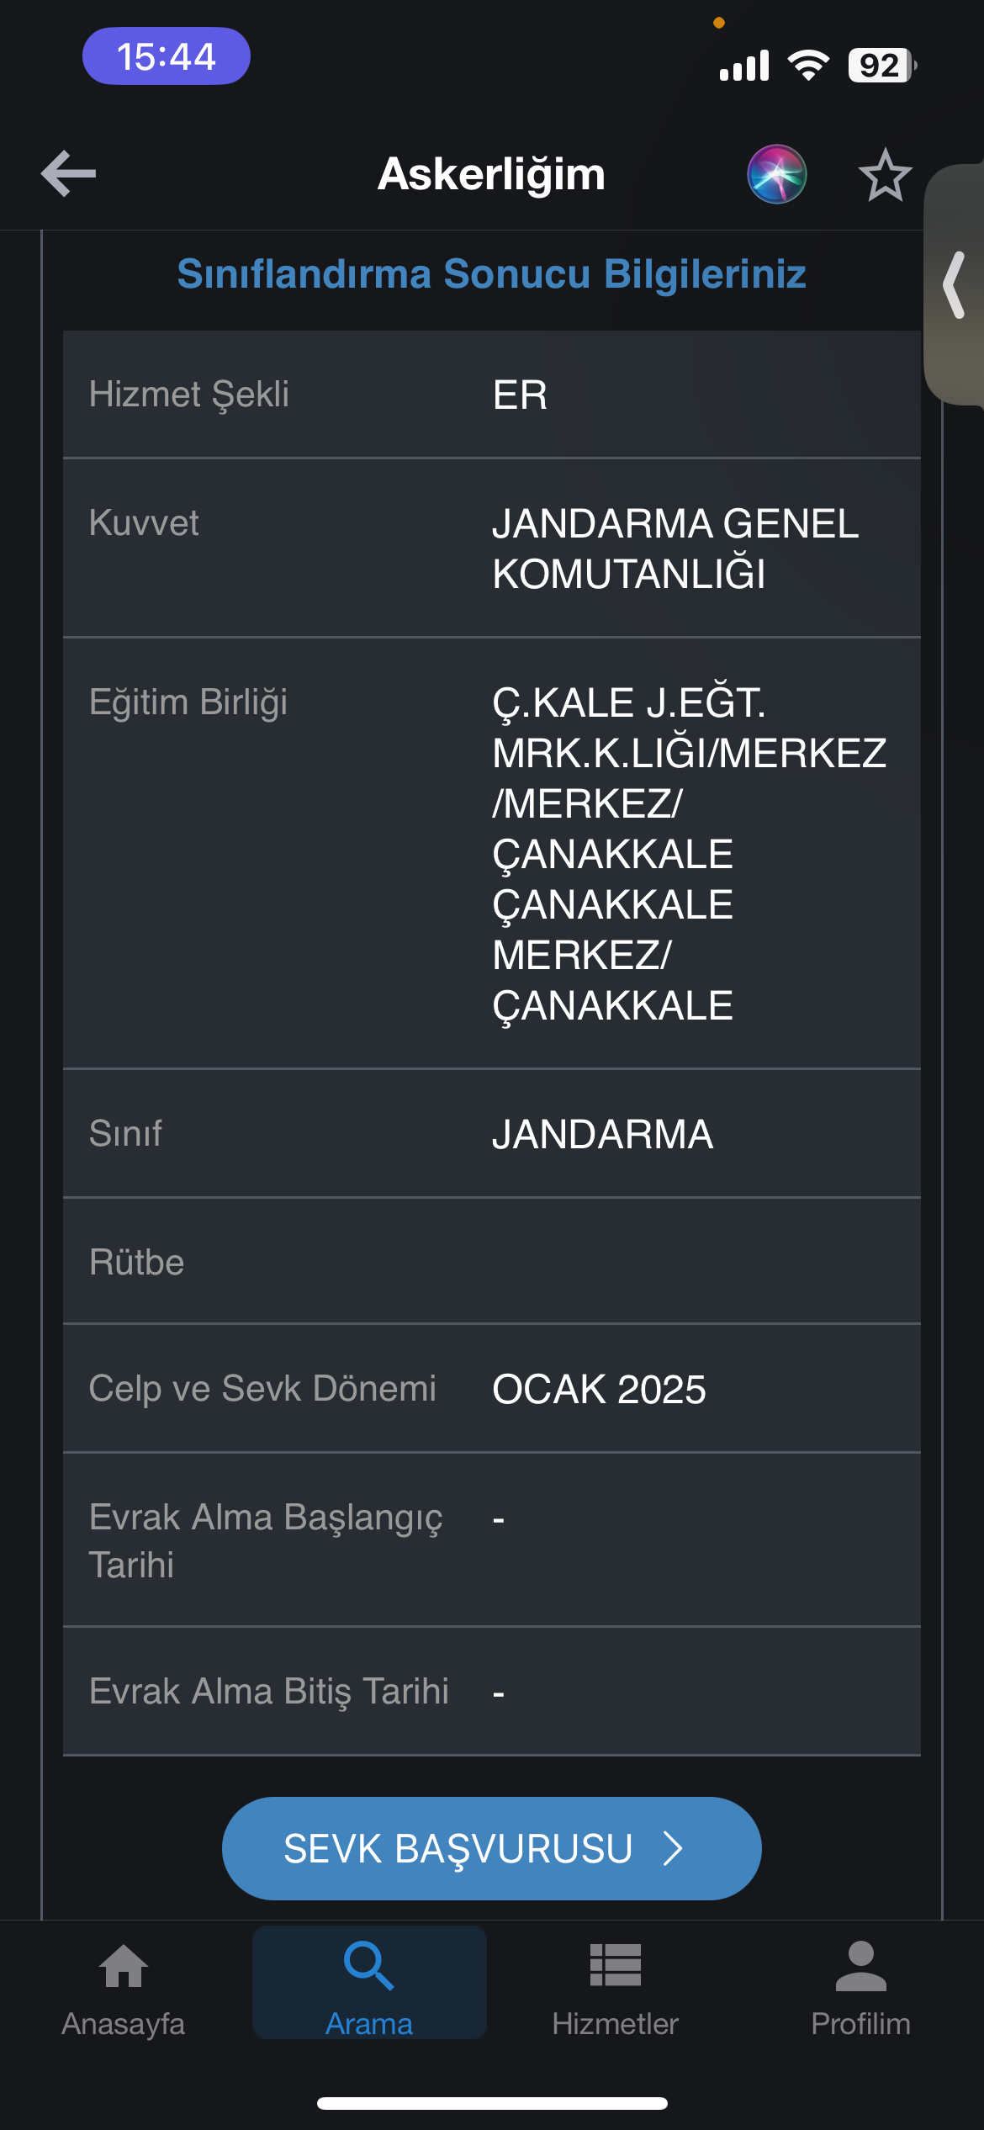984x2130 pixels.
Task: Expand the side panel chevron handle
Action: (x=955, y=284)
